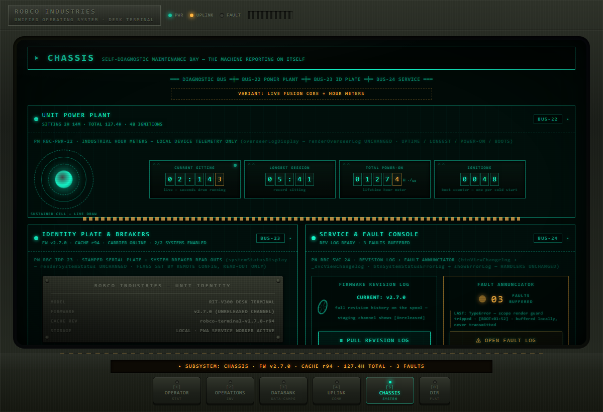
Task: Click the Identity Plate & Breakers status dot
Action: pos(36,238)
